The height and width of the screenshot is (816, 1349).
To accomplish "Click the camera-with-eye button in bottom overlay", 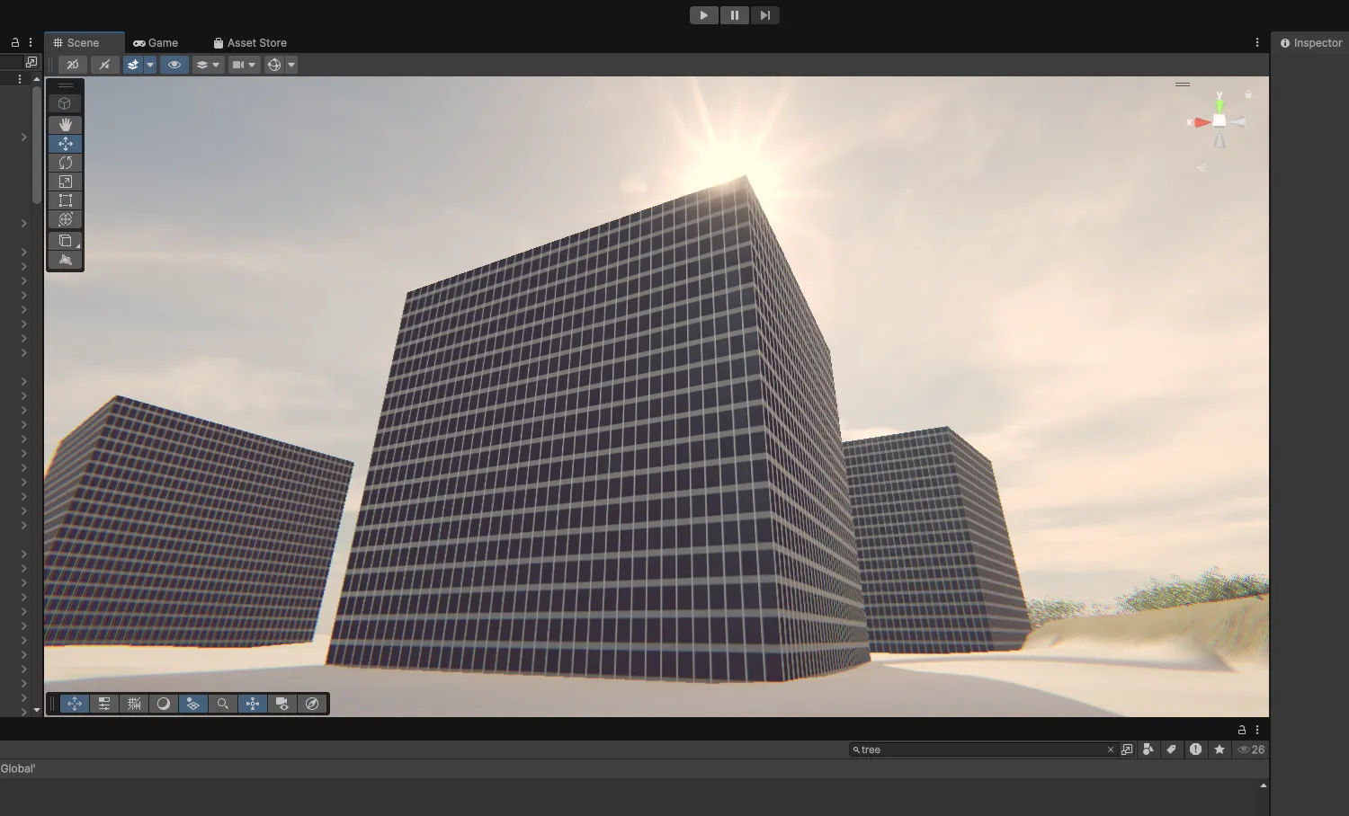I will (x=282, y=704).
